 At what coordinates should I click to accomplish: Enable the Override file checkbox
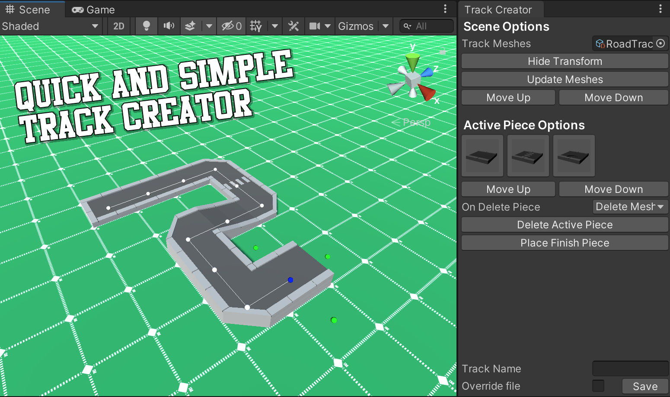pos(598,386)
